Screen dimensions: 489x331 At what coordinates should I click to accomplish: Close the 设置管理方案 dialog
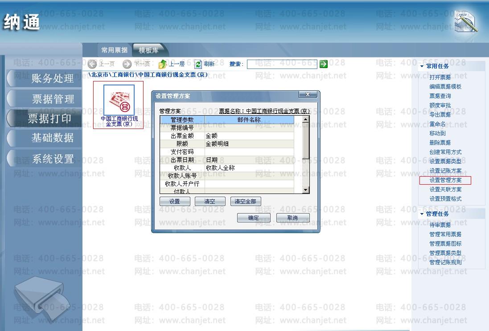pyautogui.click(x=308, y=94)
